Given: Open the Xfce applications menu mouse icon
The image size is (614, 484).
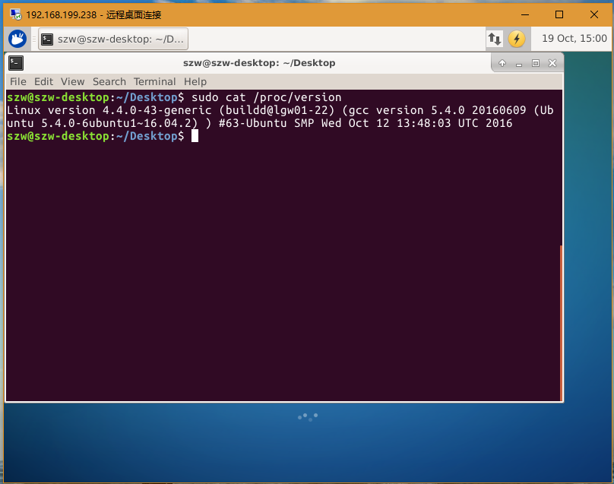Looking at the screenshot, I should [17, 39].
